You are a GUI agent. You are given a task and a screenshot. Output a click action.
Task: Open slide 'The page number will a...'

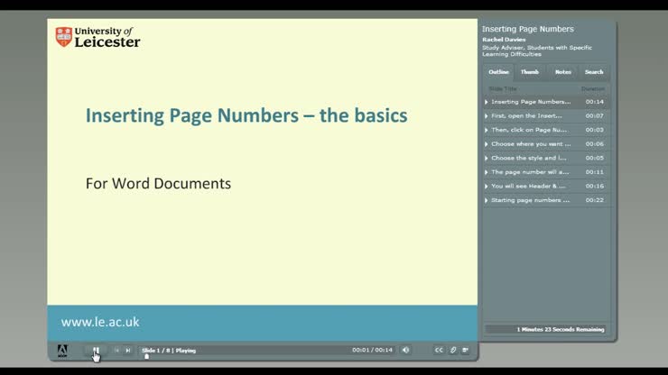[x=546, y=172]
